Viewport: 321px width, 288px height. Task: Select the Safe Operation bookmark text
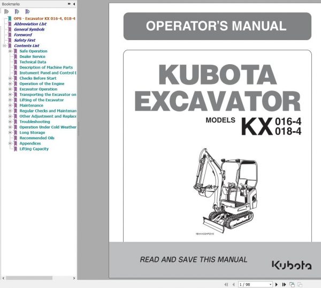[x=33, y=51]
